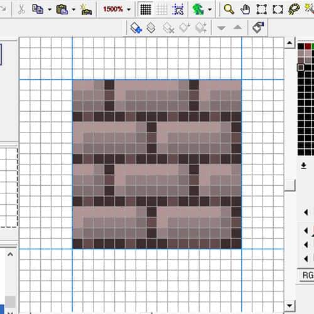Image resolution: width=314 pixels, height=314 pixels.
Task: Open dropdown beside green arrow icon
Action: [x=210, y=9]
